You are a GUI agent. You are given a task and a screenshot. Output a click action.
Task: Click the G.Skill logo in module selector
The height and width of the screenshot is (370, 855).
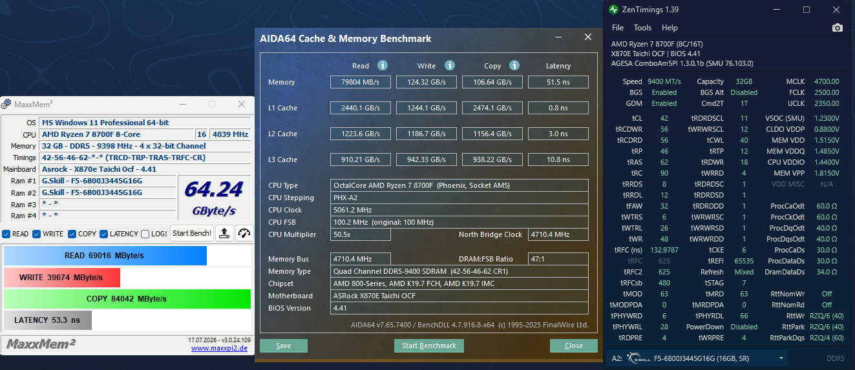[640, 357]
